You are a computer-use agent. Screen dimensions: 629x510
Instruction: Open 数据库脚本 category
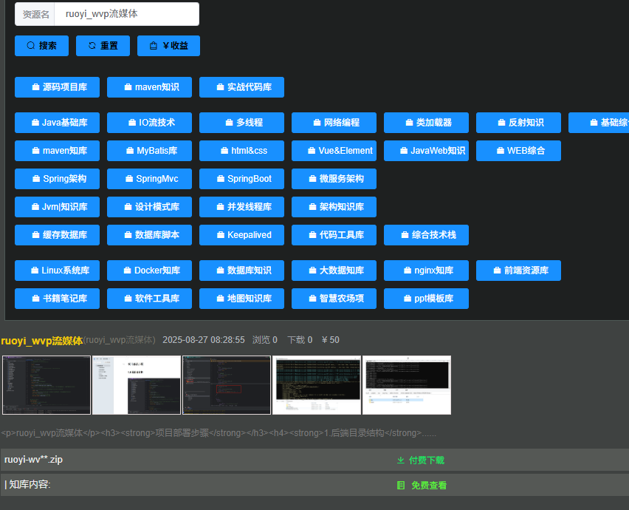(149, 235)
